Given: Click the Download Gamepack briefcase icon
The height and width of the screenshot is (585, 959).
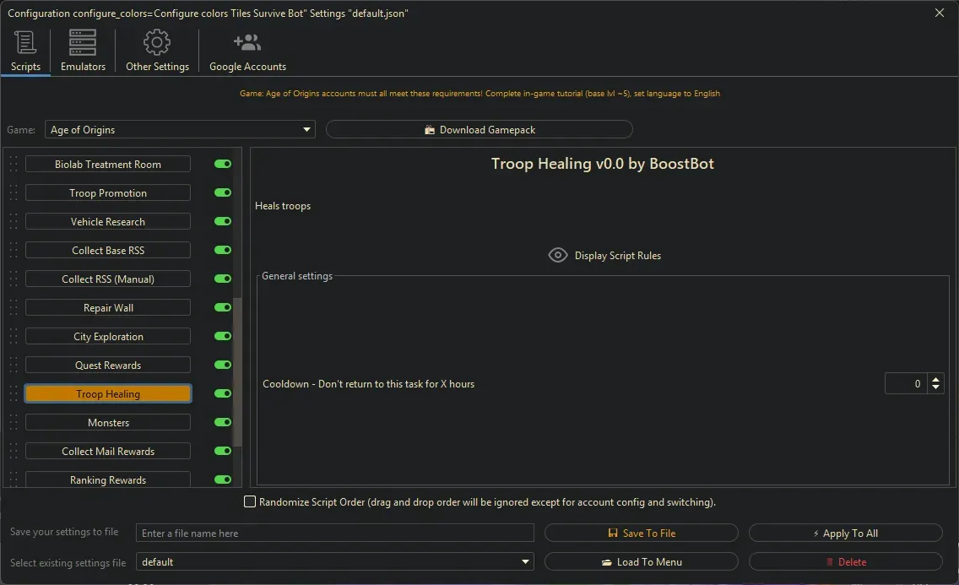Looking at the screenshot, I should click(x=431, y=129).
